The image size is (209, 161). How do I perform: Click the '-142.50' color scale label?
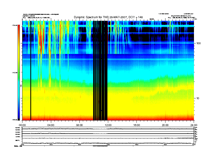(x=15, y=73)
